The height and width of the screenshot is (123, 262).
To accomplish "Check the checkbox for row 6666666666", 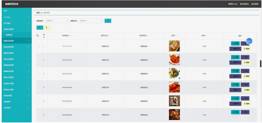I will 39,115.
